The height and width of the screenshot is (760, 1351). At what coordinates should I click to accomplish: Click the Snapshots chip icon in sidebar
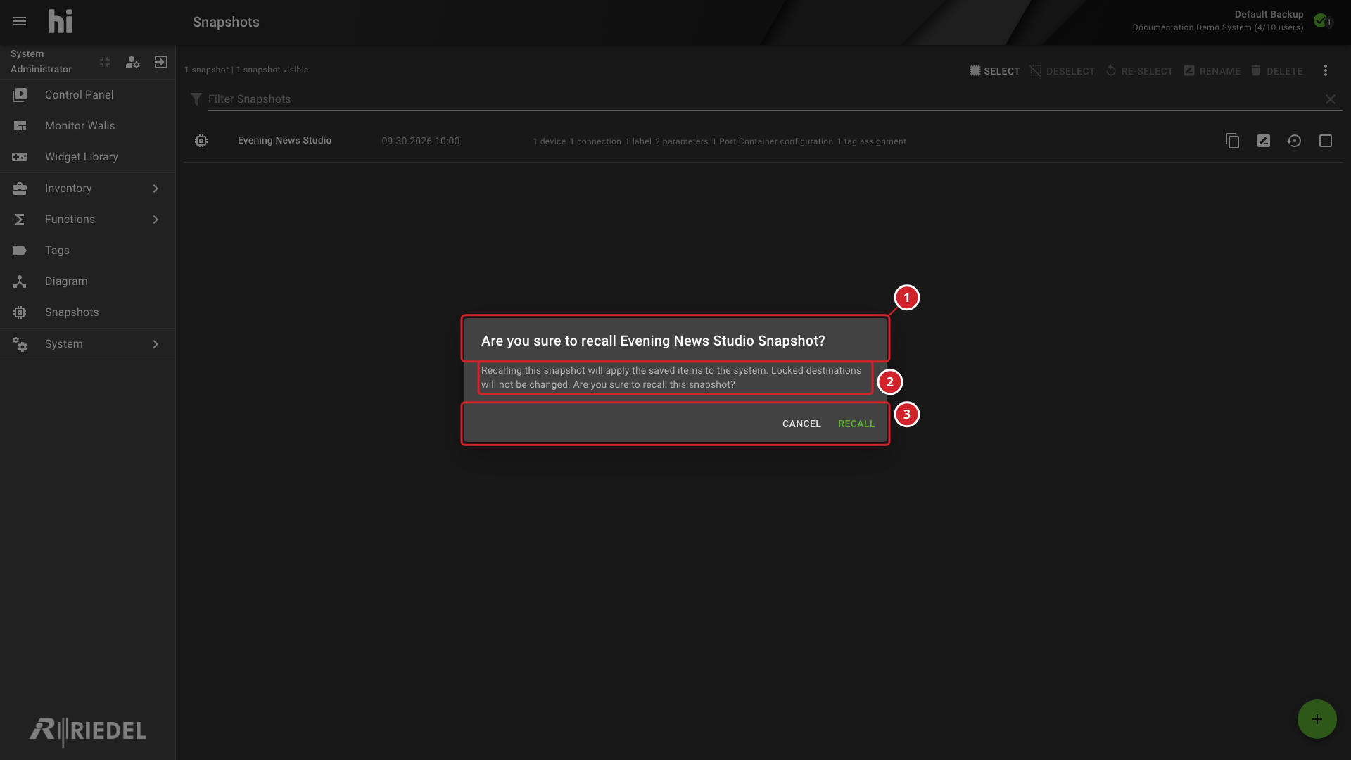coord(20,312)
